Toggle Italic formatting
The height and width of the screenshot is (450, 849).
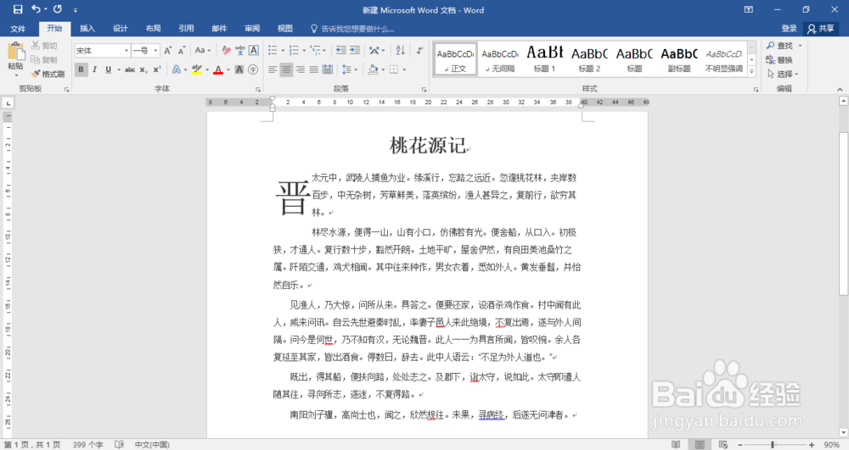(95, 69)
